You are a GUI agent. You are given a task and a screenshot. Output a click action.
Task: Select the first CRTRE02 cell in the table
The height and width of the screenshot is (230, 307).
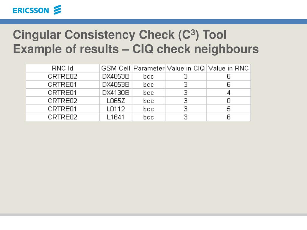(62, 76)
